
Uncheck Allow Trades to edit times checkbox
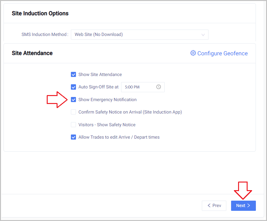click(73, 137)
